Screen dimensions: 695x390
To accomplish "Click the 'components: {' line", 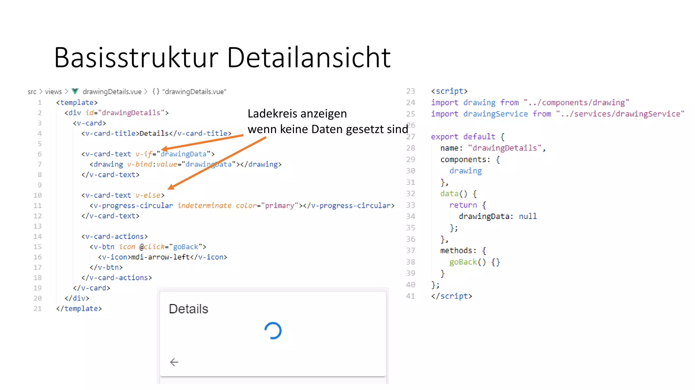I will tap(470, 159).
